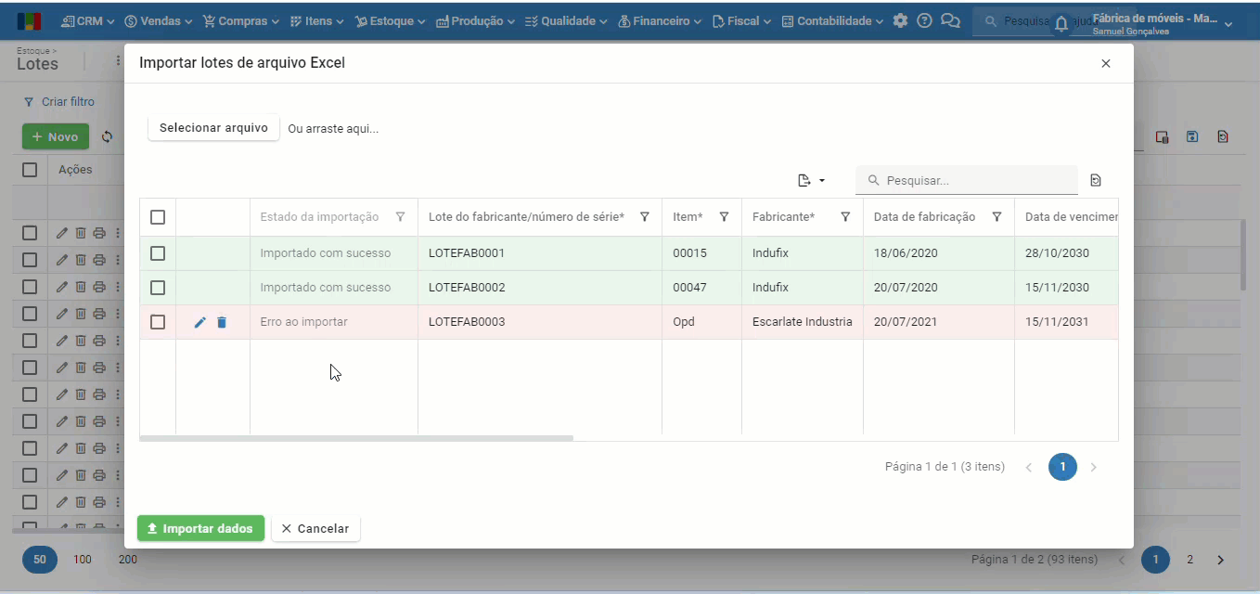Open the help question mark icon

924,20
